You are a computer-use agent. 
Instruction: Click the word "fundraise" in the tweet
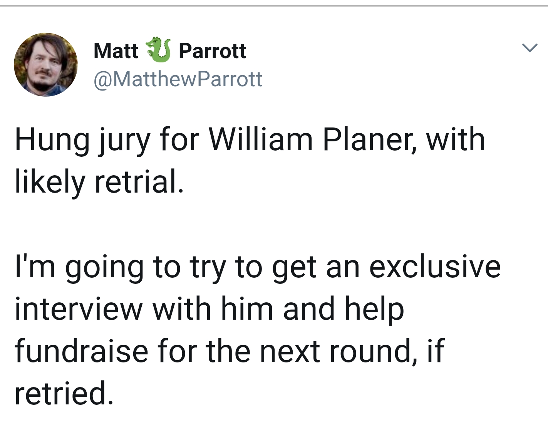(81, 351)
